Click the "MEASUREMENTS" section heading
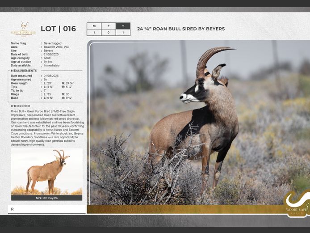 (24, 71)
